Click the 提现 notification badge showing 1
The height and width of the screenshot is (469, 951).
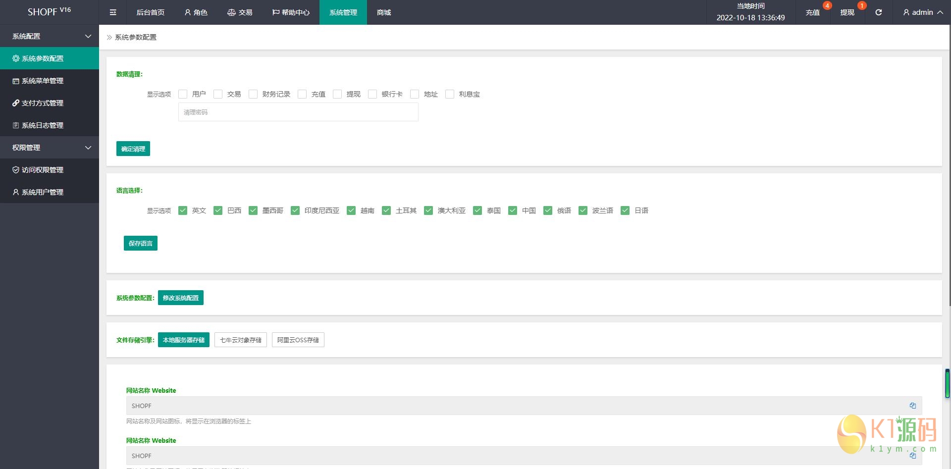point(862,5)
